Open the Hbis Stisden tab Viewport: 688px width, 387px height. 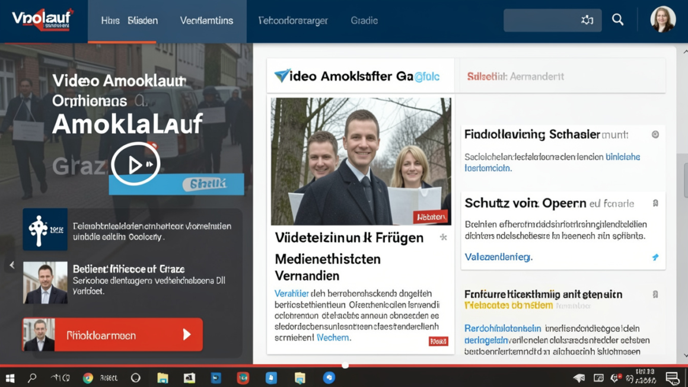129,21
